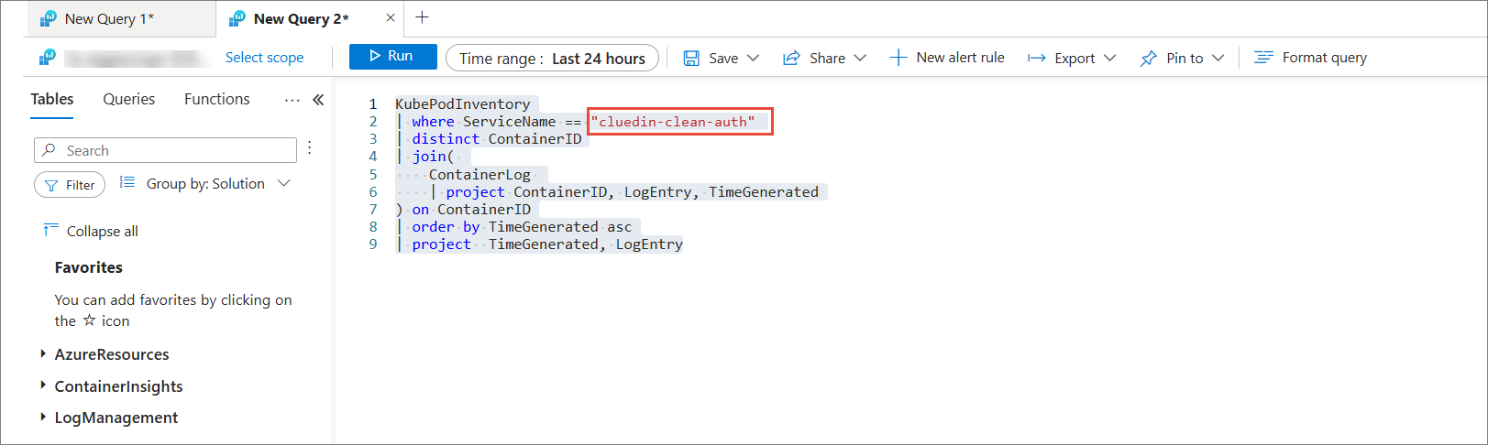Image resolution: width=1488 pixels, height=445 pixels.
Task: Add a new query tab
Action: 422,17
